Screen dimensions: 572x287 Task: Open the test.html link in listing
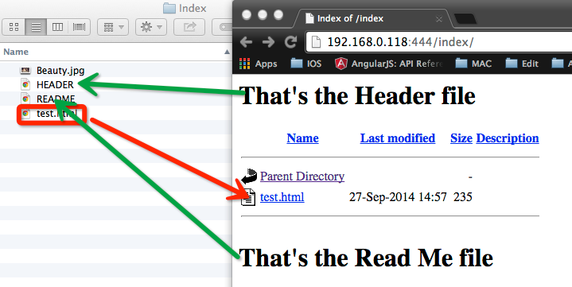(x=282, y=197)
